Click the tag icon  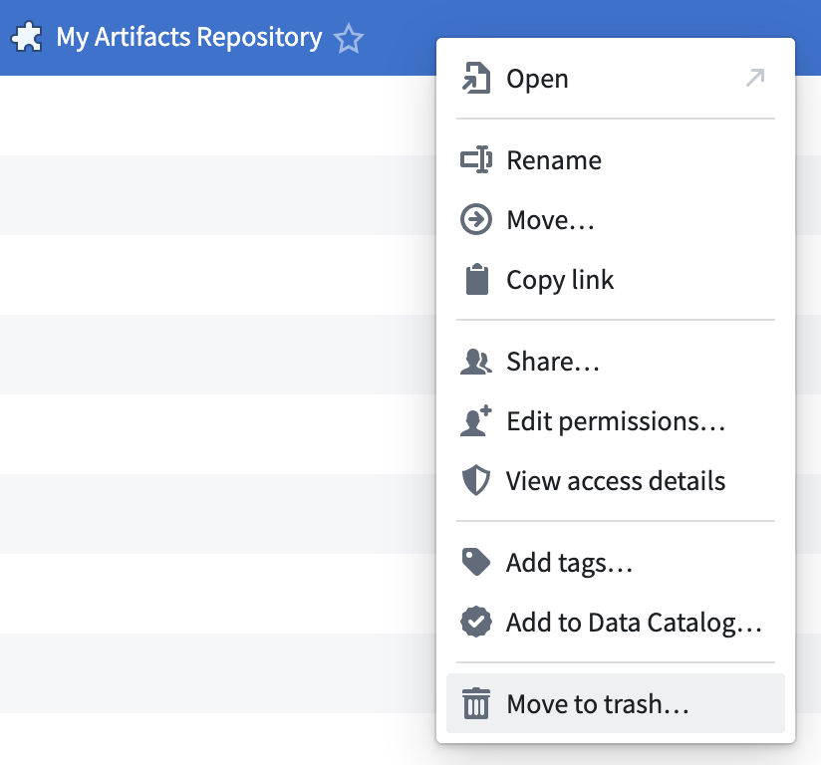tap(476, 562)
